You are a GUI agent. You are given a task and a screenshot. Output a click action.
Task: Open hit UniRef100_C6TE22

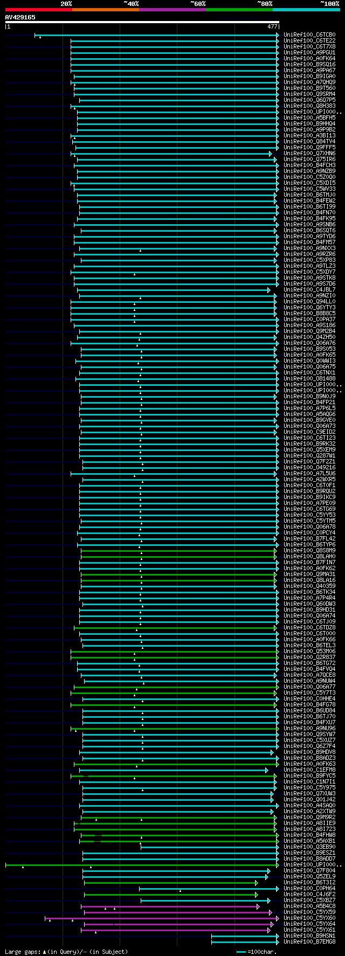tap(309, 41)
